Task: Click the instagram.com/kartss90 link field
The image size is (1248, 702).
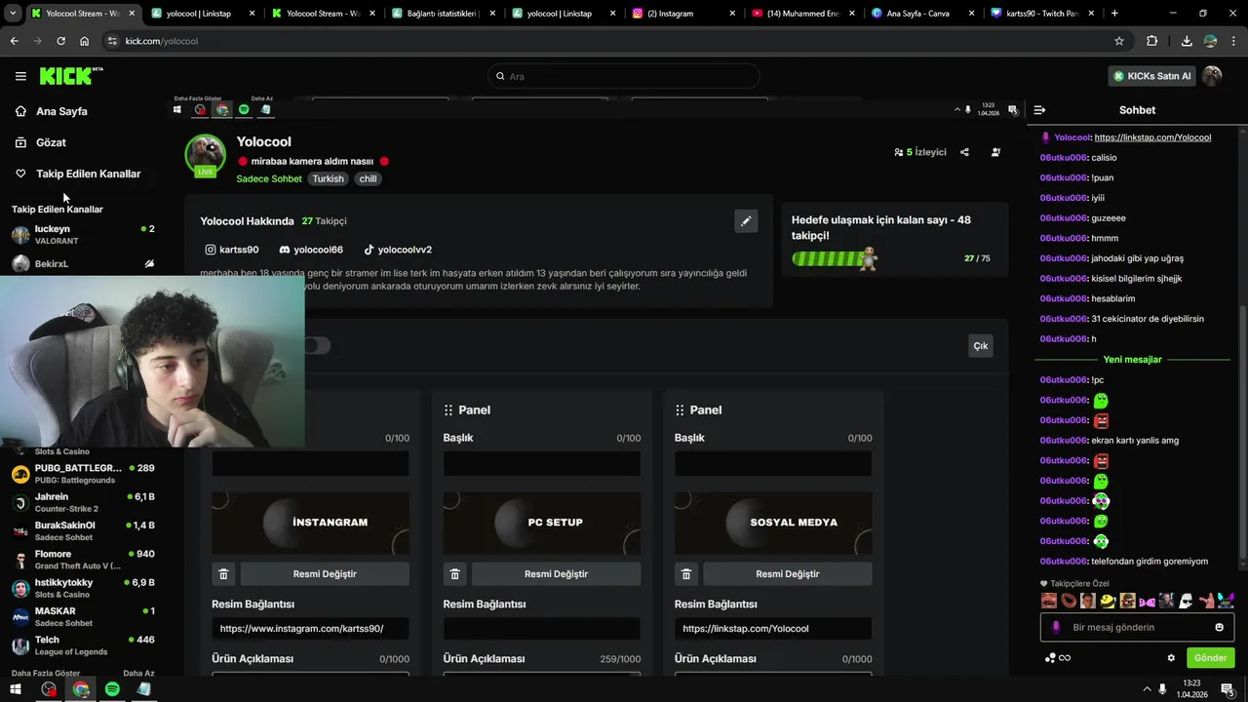Action: pos(310,629)
